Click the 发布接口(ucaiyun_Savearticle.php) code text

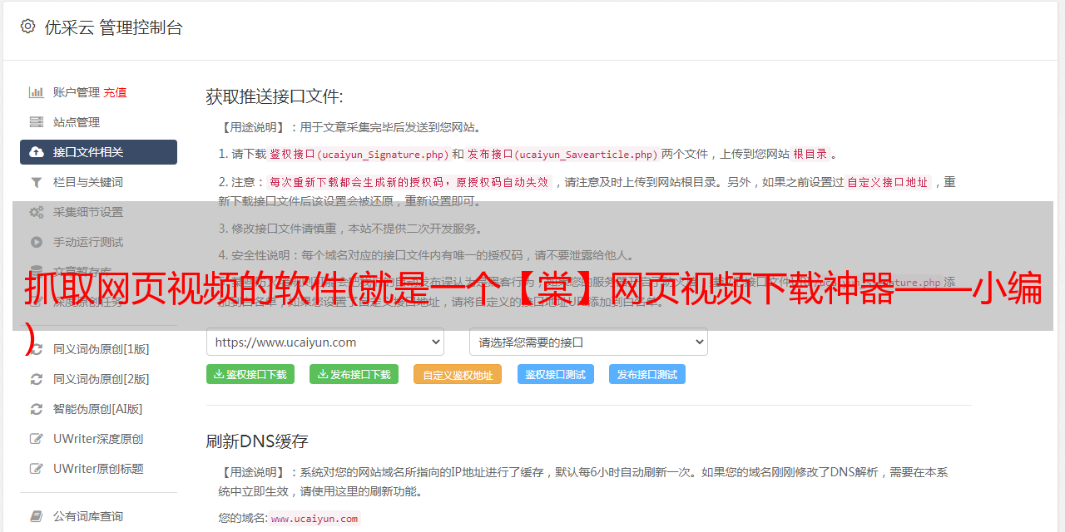click(x=563, y=154)
